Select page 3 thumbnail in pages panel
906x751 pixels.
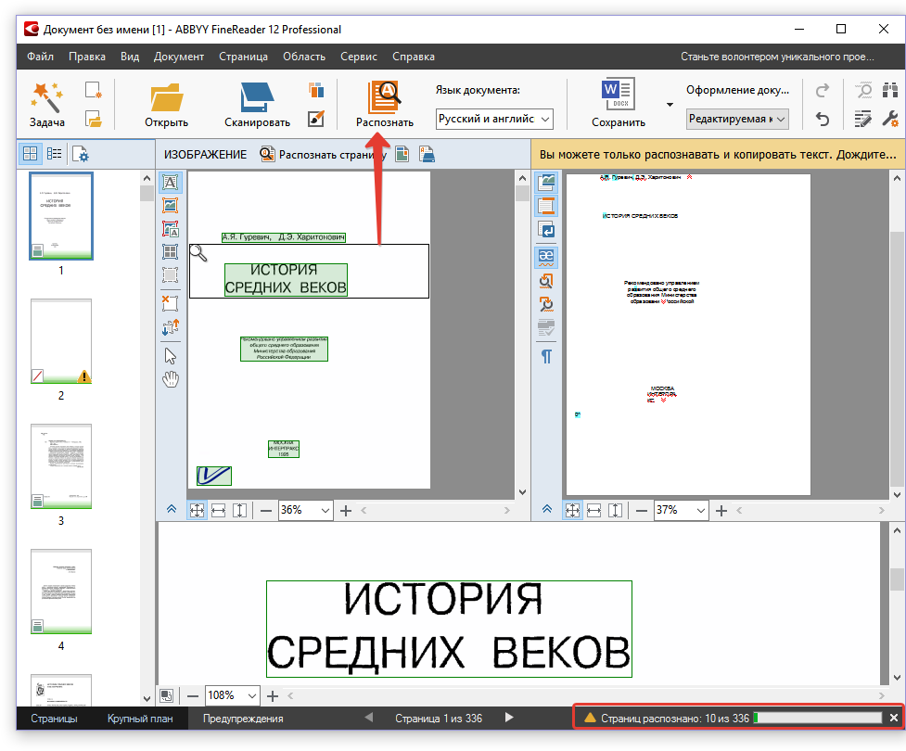[61, 467]
